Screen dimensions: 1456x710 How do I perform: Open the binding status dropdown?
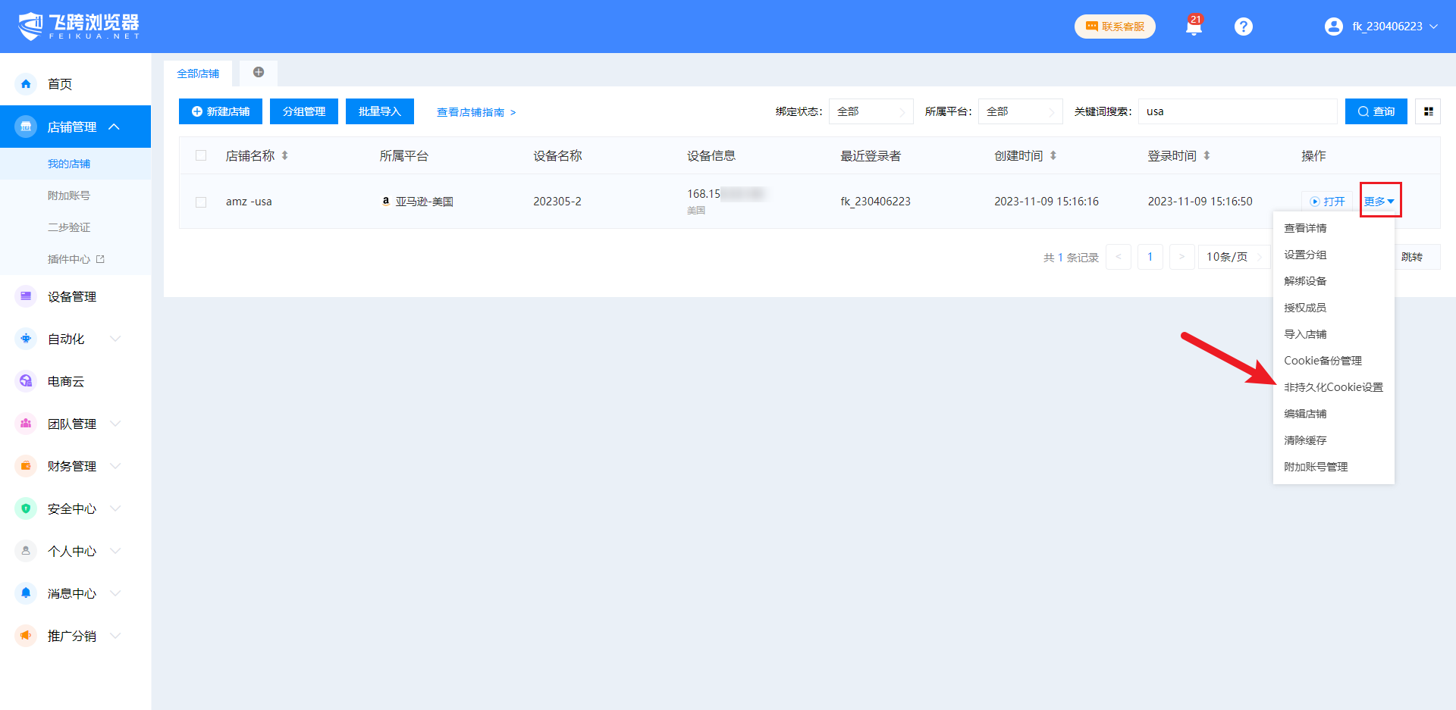click(870, 111)
